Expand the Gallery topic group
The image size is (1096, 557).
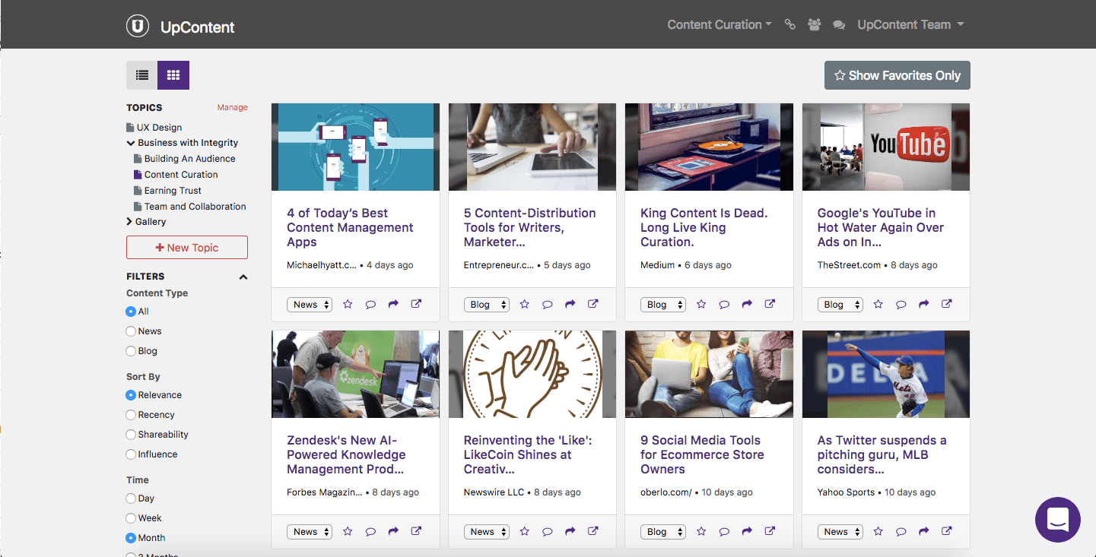(130, 222)
